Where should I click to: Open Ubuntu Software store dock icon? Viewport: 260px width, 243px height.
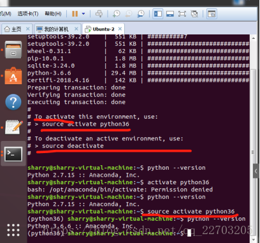click(13, 76)
